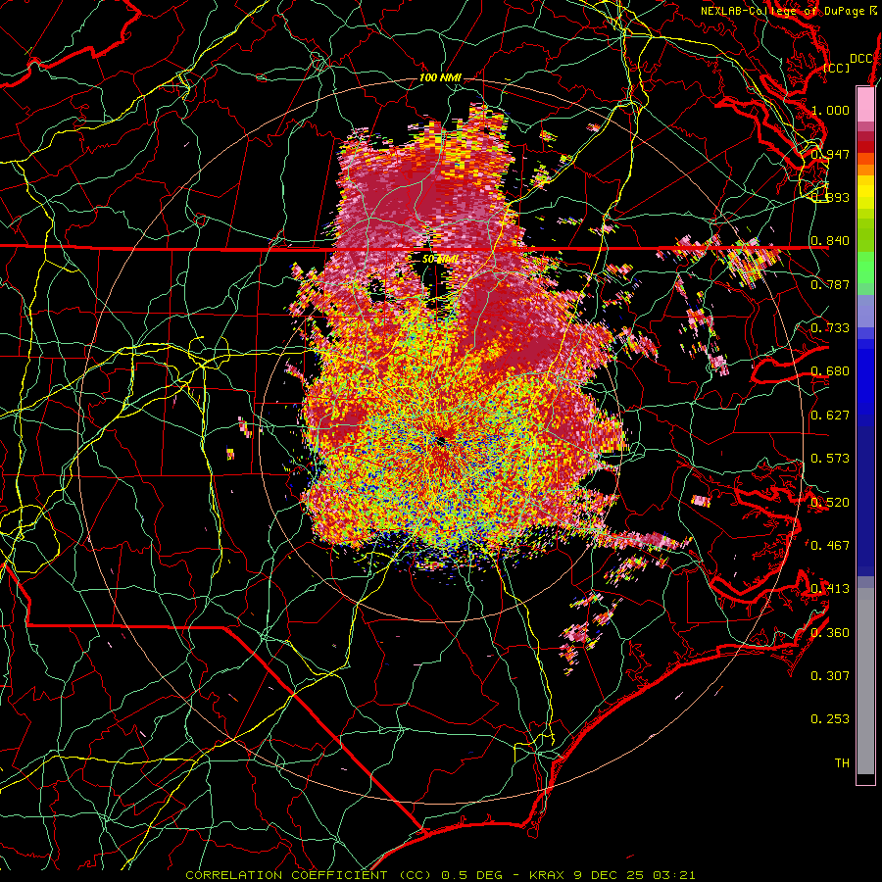The height and width of the screenshot is (882, 882).
Task: Click the 100 NMI range ring label
Action: 440,77
